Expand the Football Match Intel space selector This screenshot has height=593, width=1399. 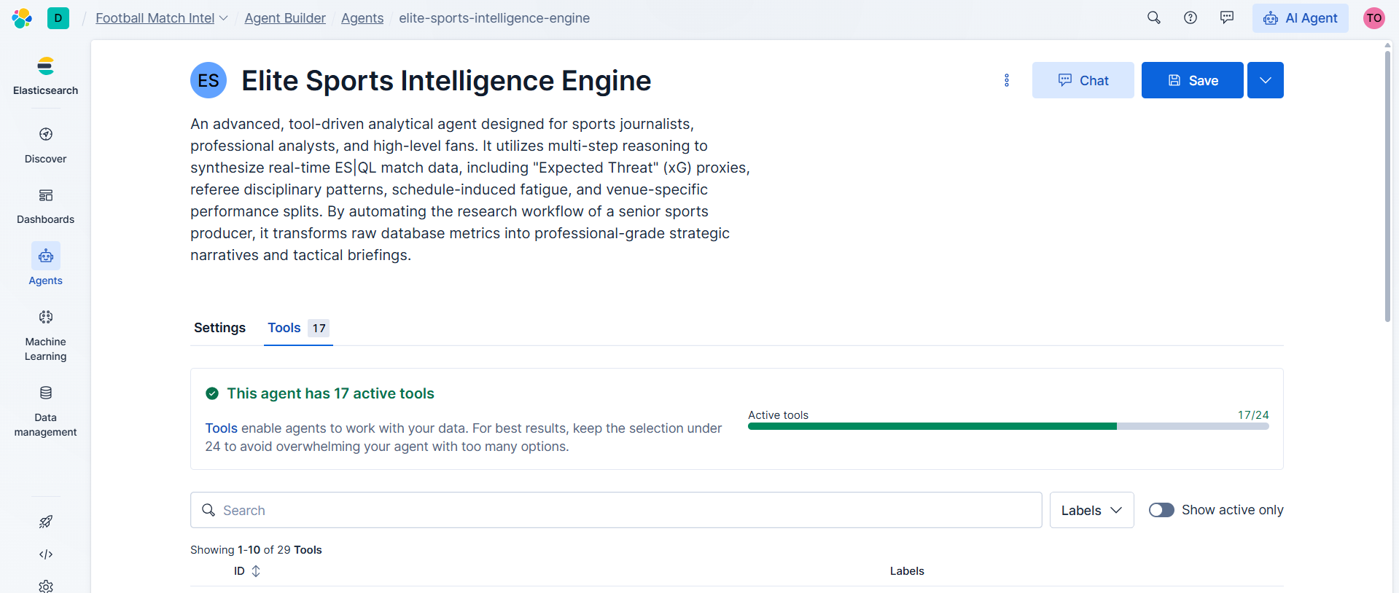(x=162, y=18)
